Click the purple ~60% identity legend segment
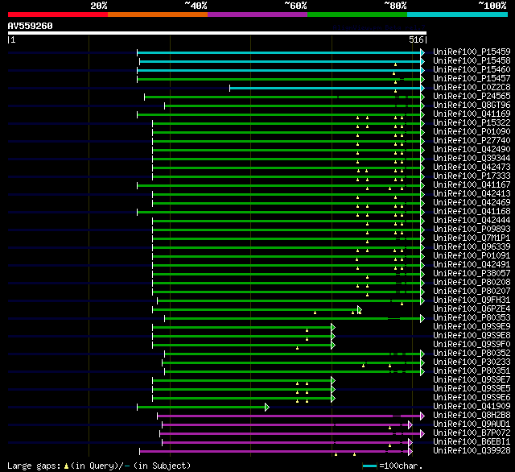This screenshot has width=515, height=472. pos(257,14)
